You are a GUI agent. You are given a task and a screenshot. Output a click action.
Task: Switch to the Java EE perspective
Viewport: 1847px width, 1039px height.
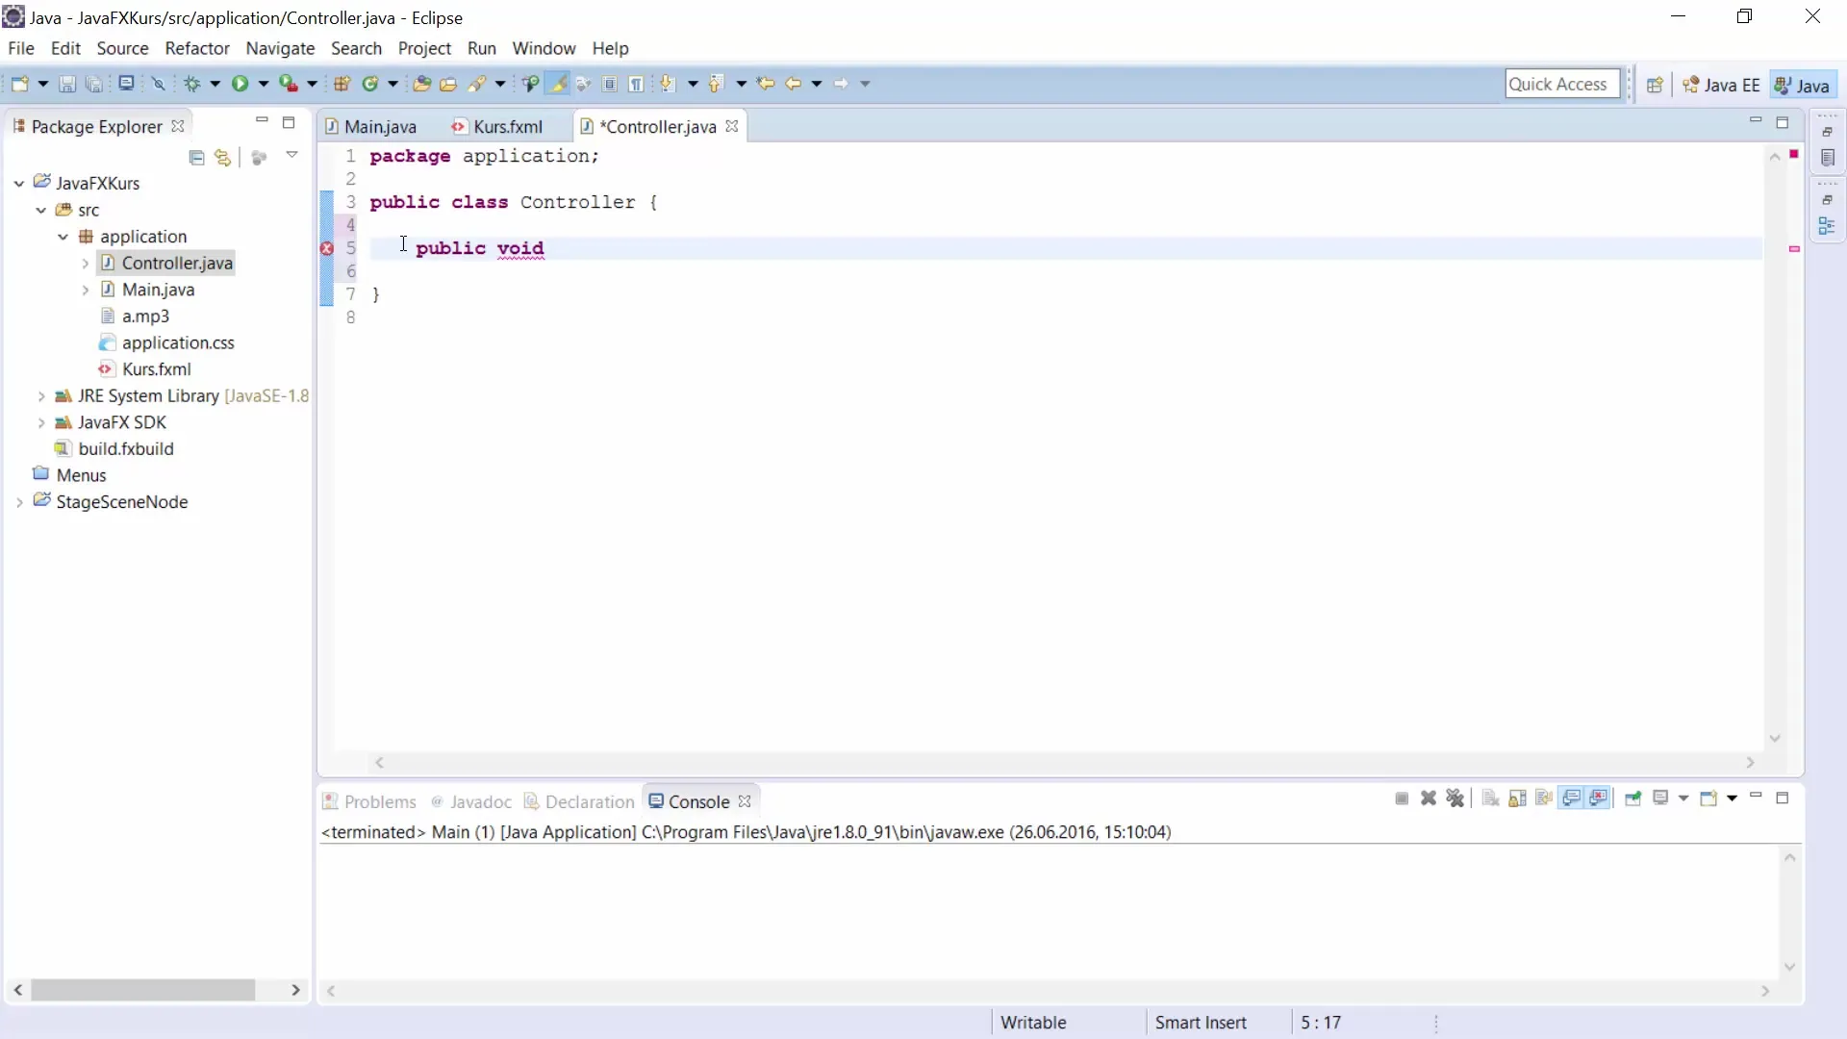pos(1721,85)
